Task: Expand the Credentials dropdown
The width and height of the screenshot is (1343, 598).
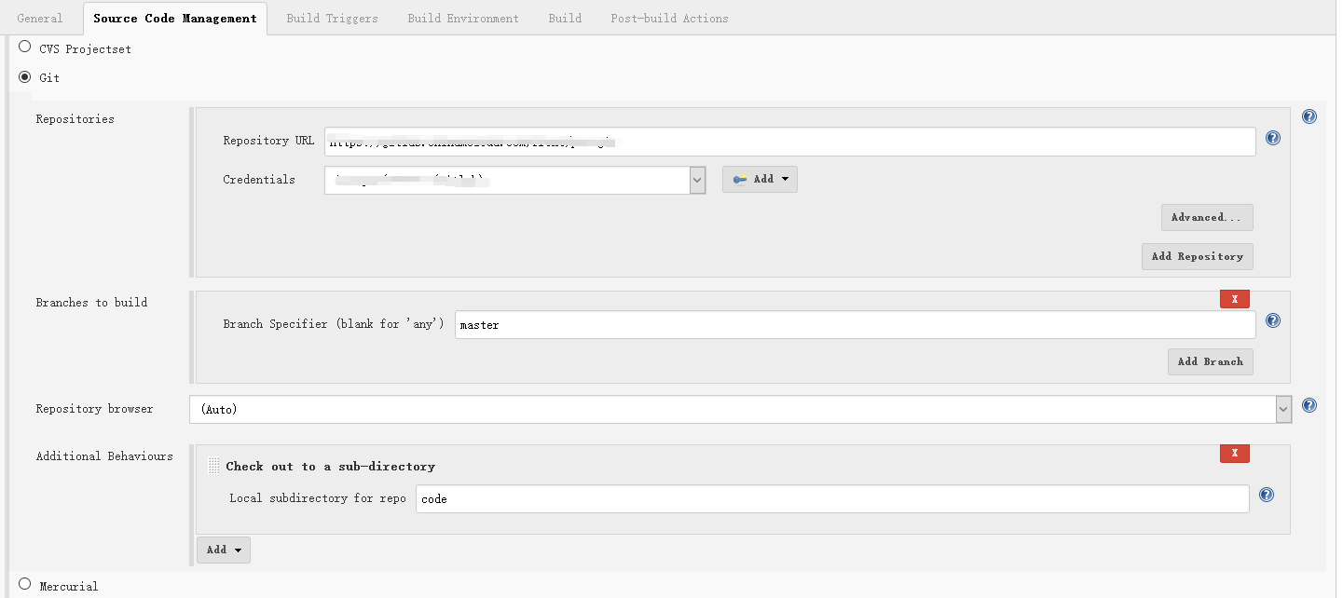Action: [697, 180]
